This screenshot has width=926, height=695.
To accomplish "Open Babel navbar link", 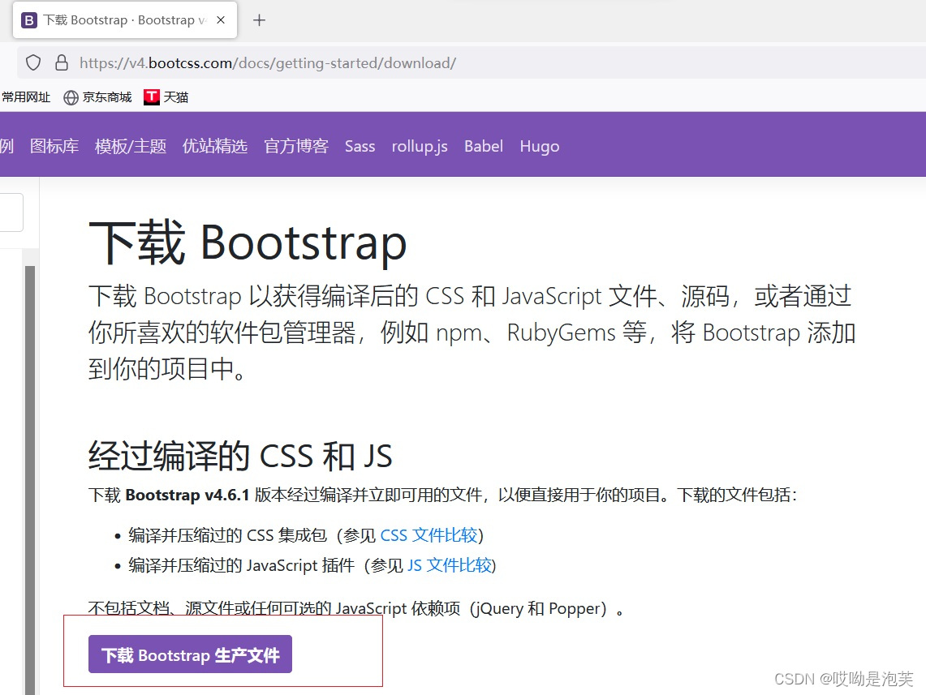I will pos(484,146).
